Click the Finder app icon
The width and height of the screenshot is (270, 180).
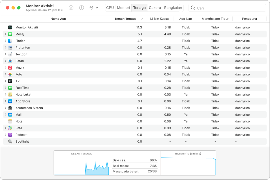point(10,41)
